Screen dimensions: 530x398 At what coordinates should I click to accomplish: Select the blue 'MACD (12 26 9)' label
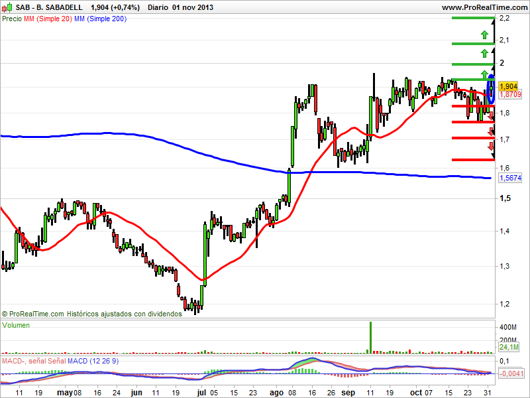point(93,361)
